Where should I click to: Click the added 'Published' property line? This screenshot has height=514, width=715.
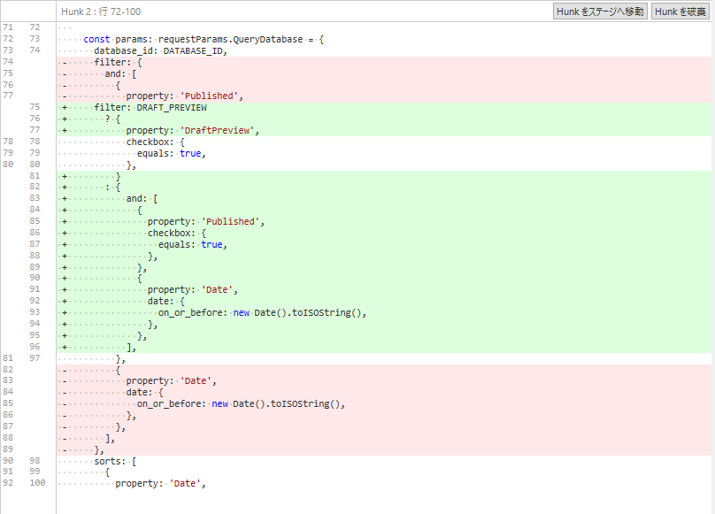click(205, 221)
